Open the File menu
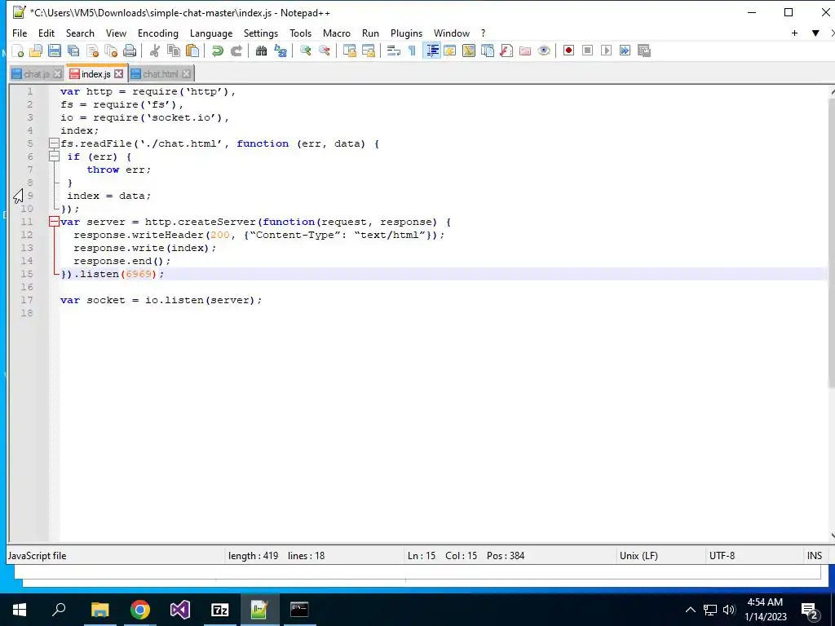The width and height of the screenshot is (835, 626). click(x=20, y=33)
